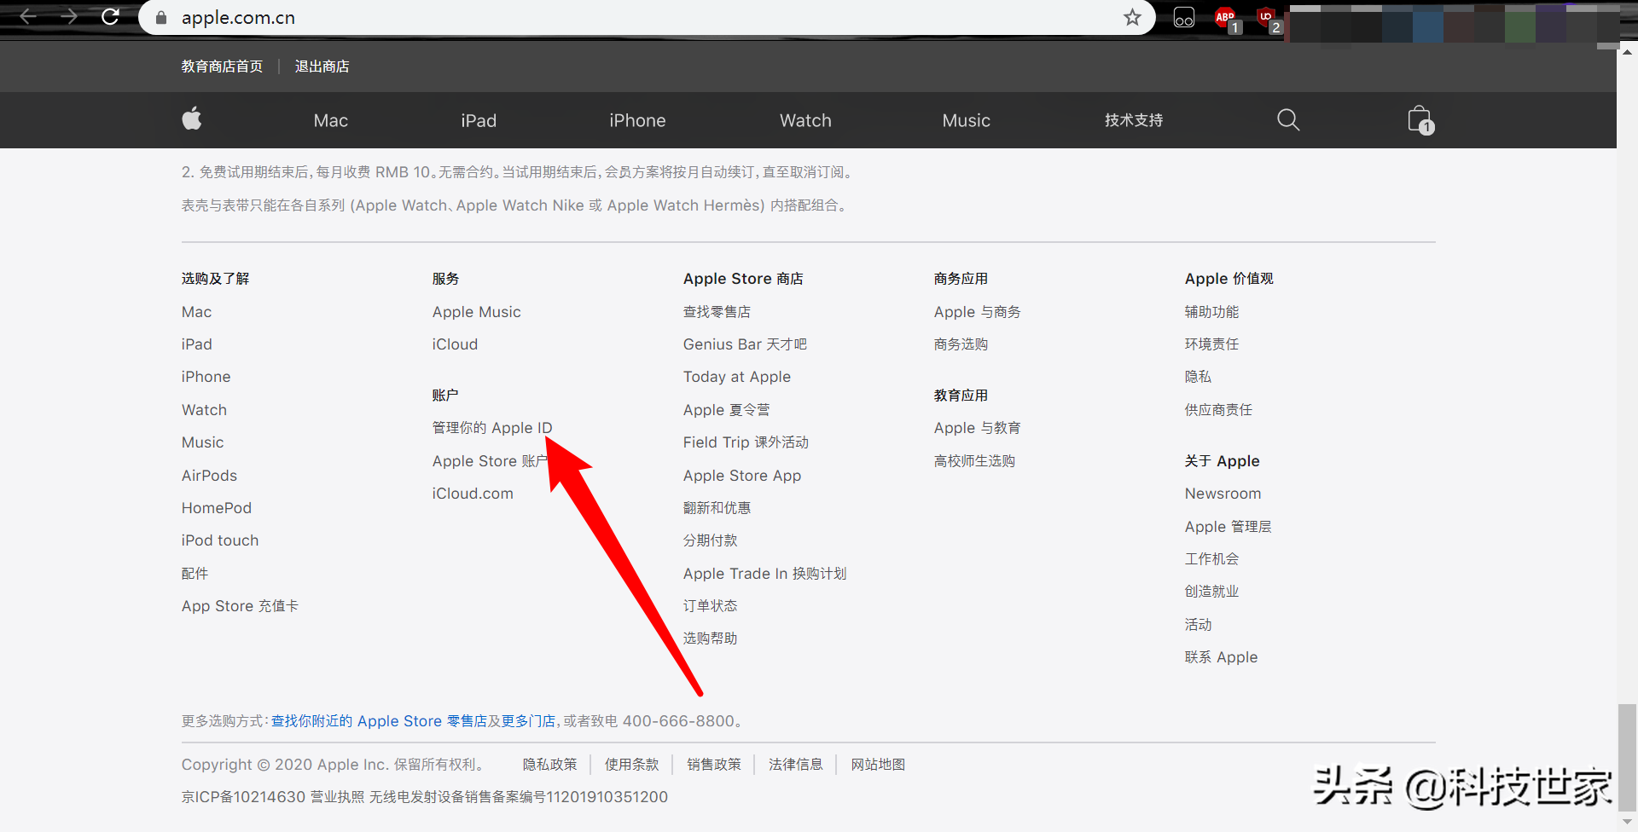Open the iCloud.com link
The image size is (1638, 832).
click(x=473, y=493)
